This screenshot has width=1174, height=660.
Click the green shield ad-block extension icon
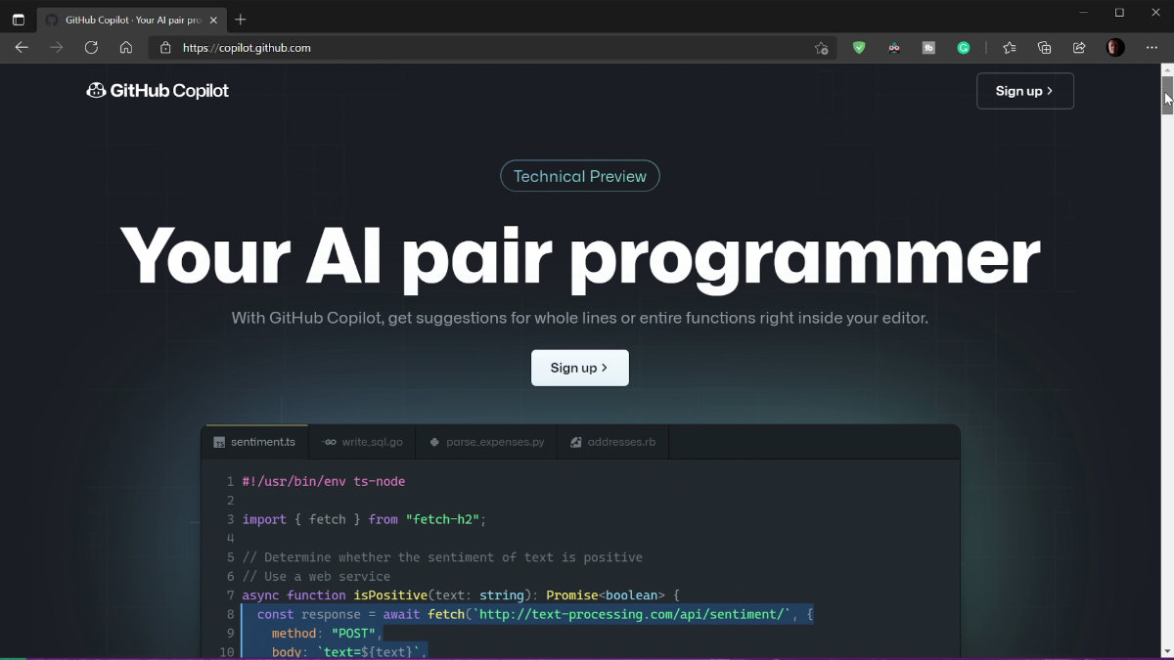tap(858, 47)
